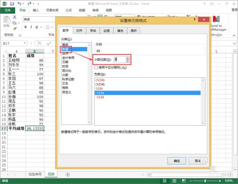Image resolution: width=238 pixels, height=184 pixels.
Task: Open the clipboard group dialog launcher
Action: pos(20,35)
